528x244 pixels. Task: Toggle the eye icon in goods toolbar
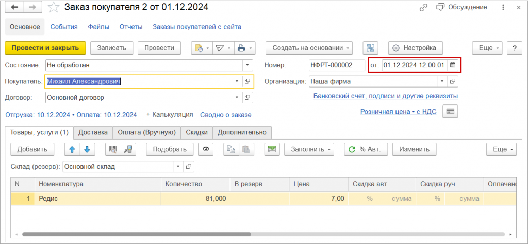[x=206, y=149]
